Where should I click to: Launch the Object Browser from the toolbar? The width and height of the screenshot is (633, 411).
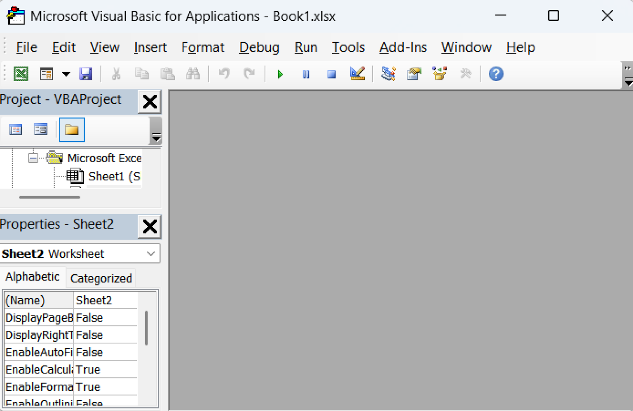(x=439, y=74)
